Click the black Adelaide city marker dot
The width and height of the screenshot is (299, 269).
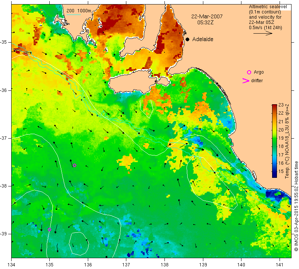click(x=188, y=39)
